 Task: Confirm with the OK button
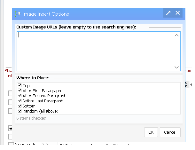point(151,132)
